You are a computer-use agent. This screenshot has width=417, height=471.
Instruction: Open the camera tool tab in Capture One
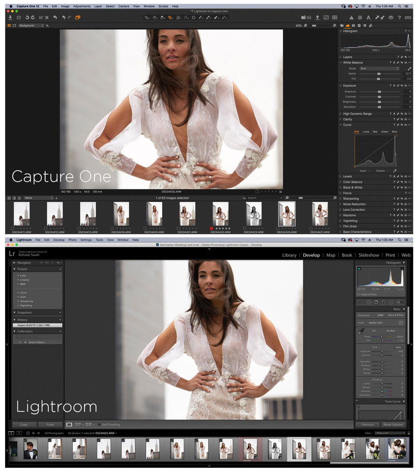(x=354, y=25)
